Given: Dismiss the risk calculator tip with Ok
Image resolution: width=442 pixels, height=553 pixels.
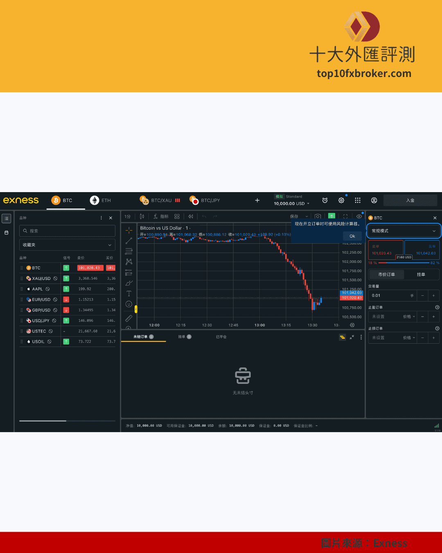Looking at the screenshot, I should pyautogui.click(x=352, y=236).
